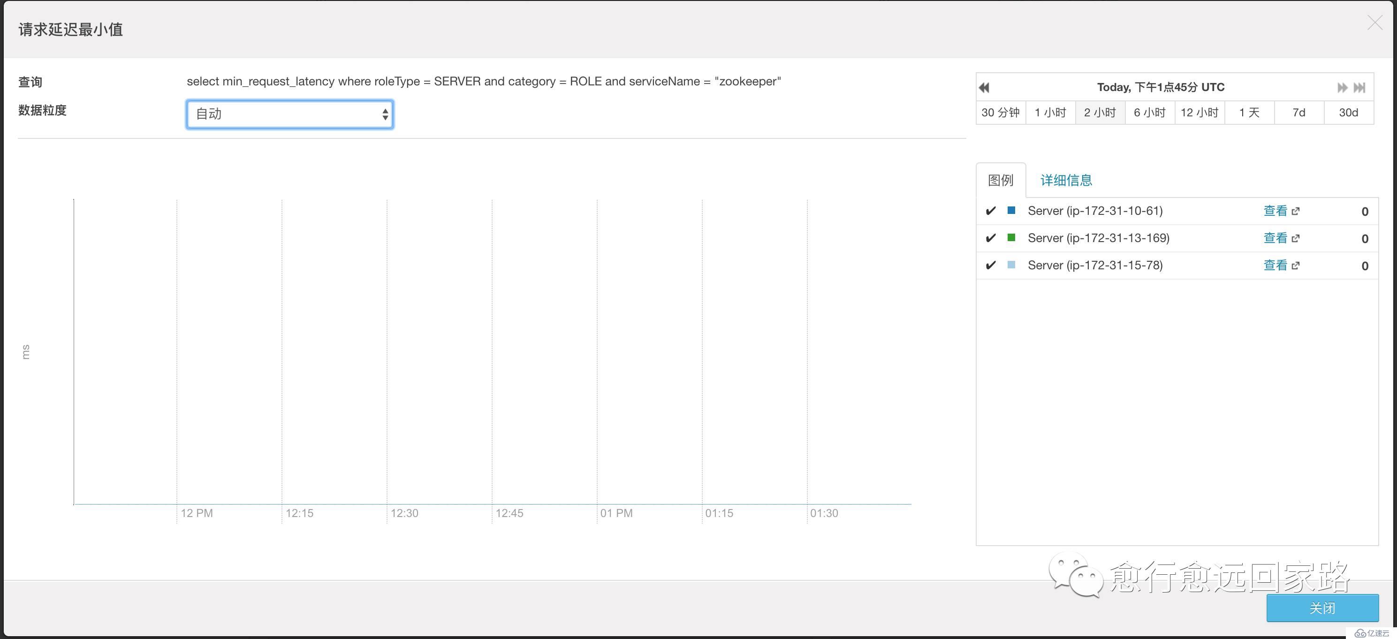Click the 查询 field label

coord(30,82)
